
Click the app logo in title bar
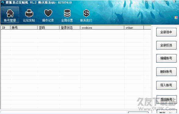[x=2, y=2]
